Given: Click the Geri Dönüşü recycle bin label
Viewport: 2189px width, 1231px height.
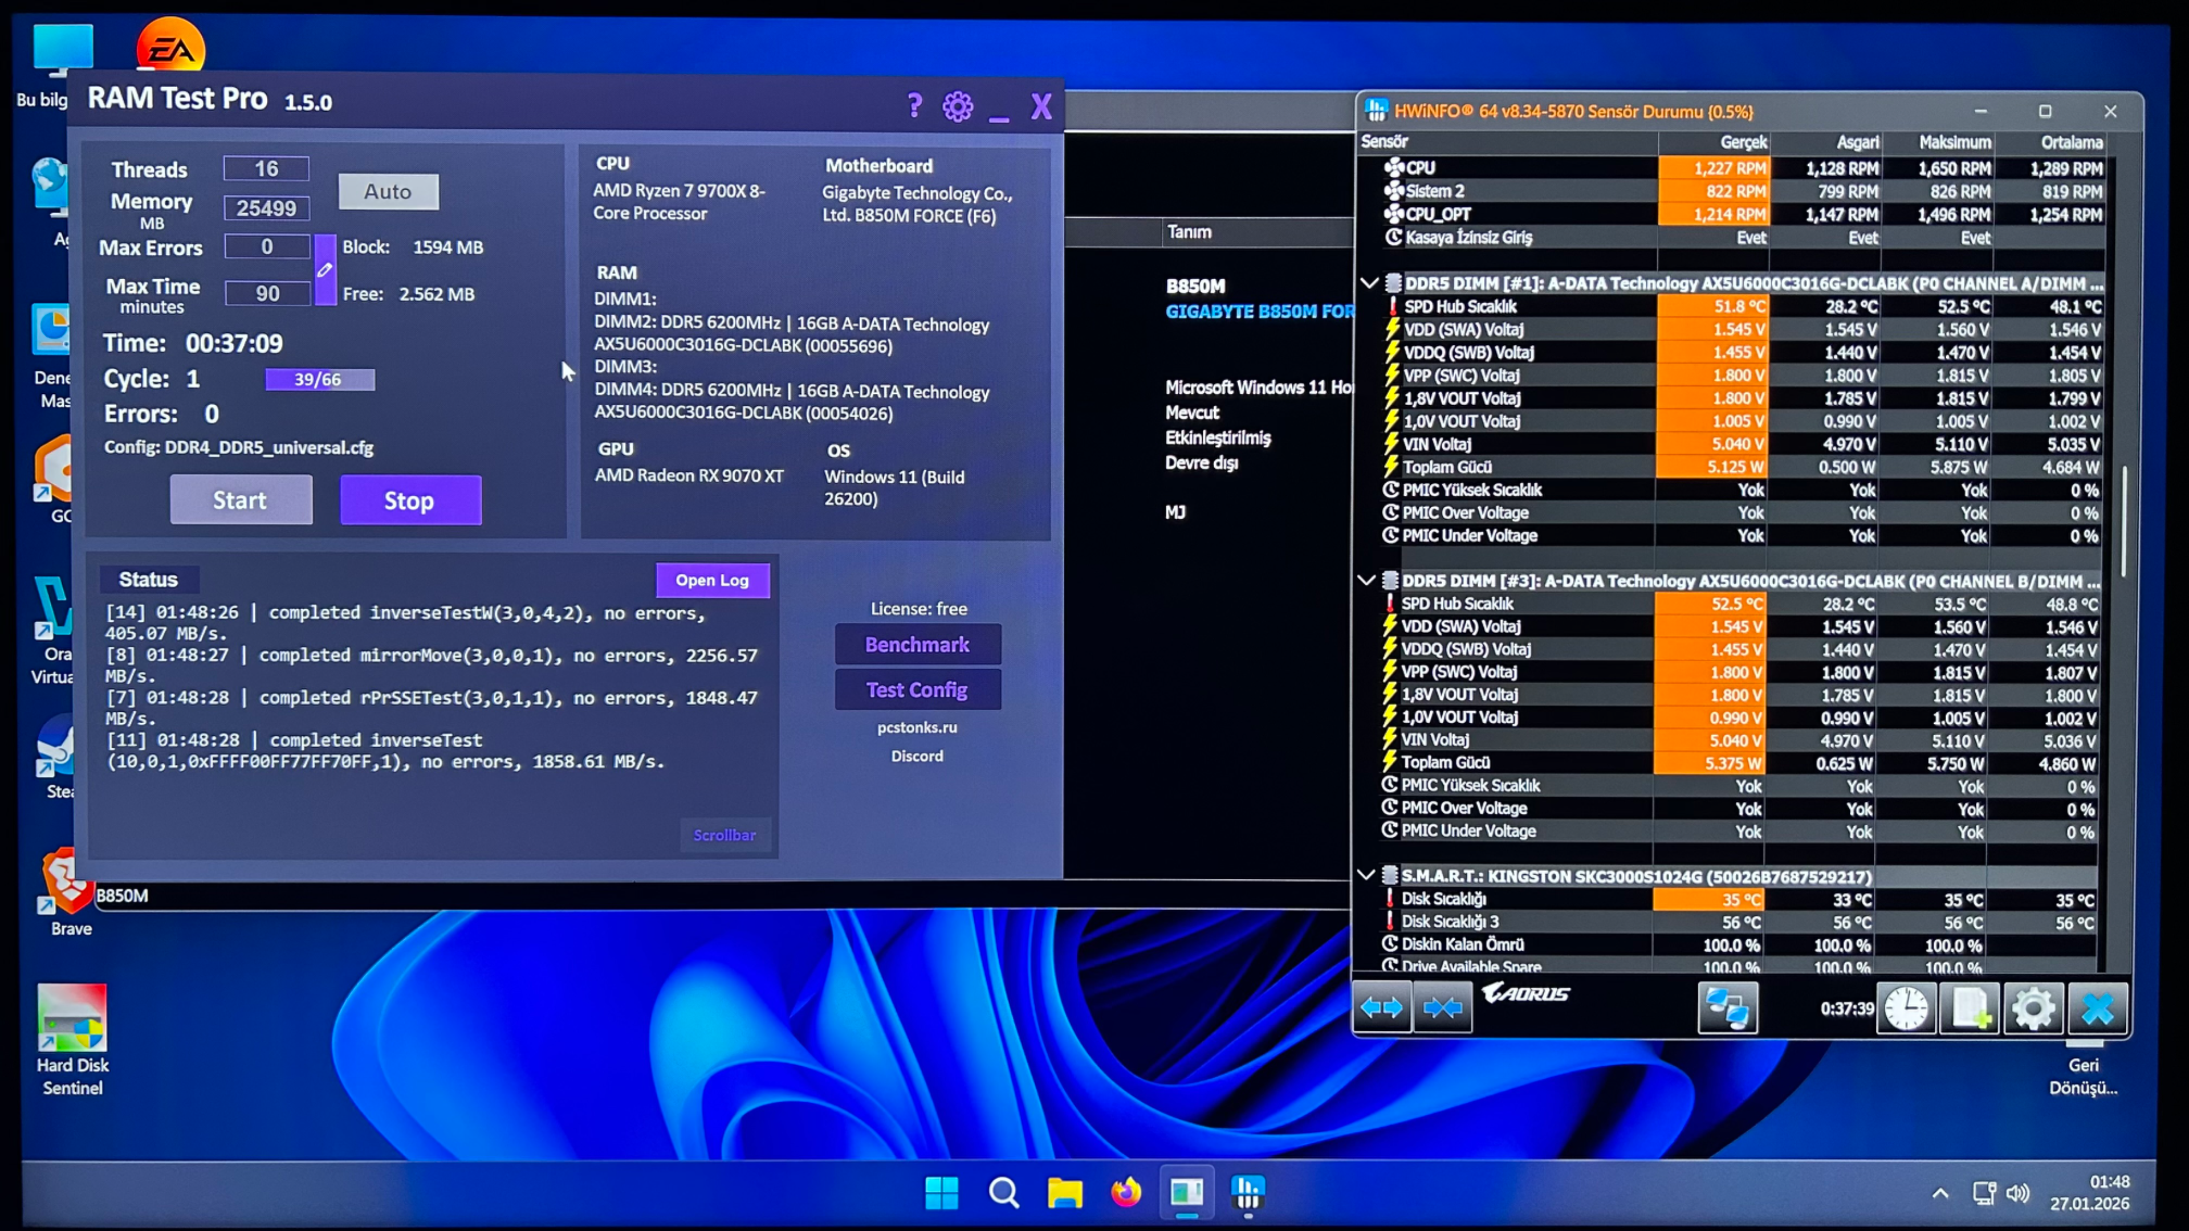Looking at the screenshot, I should point(2083,1077).
